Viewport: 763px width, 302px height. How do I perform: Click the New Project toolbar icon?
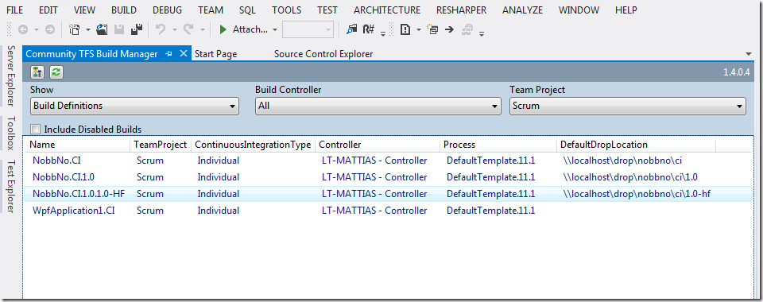click(75, 29)
